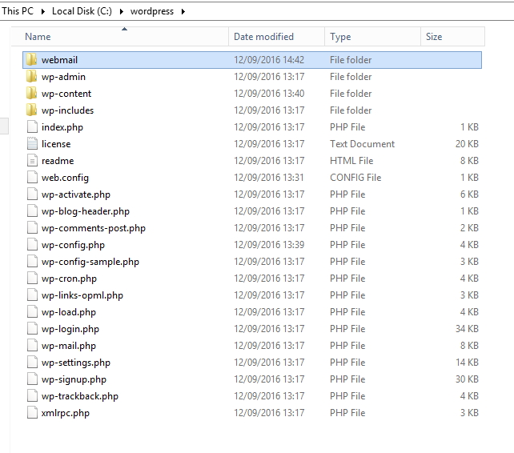Image resolution: width=514 pixels, height=453 pixels.
Task: Sort by the Name column header
Action: [x=119, y=37]
